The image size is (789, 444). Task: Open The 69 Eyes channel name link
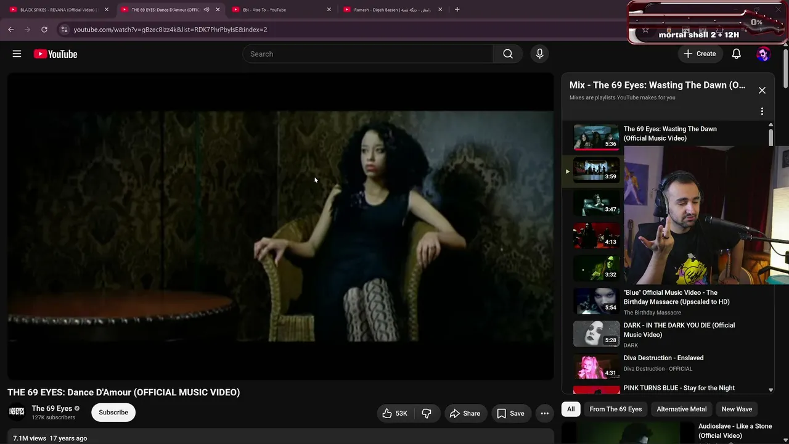pyautogui.click(x=52, y=408)
